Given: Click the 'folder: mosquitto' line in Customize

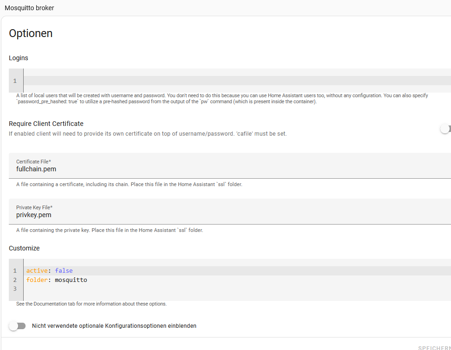Looking at the screenshot, I should click(x=186, y=280).
